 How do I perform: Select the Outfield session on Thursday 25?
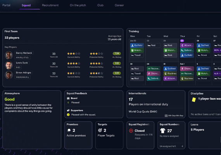[x=187, y=55]
